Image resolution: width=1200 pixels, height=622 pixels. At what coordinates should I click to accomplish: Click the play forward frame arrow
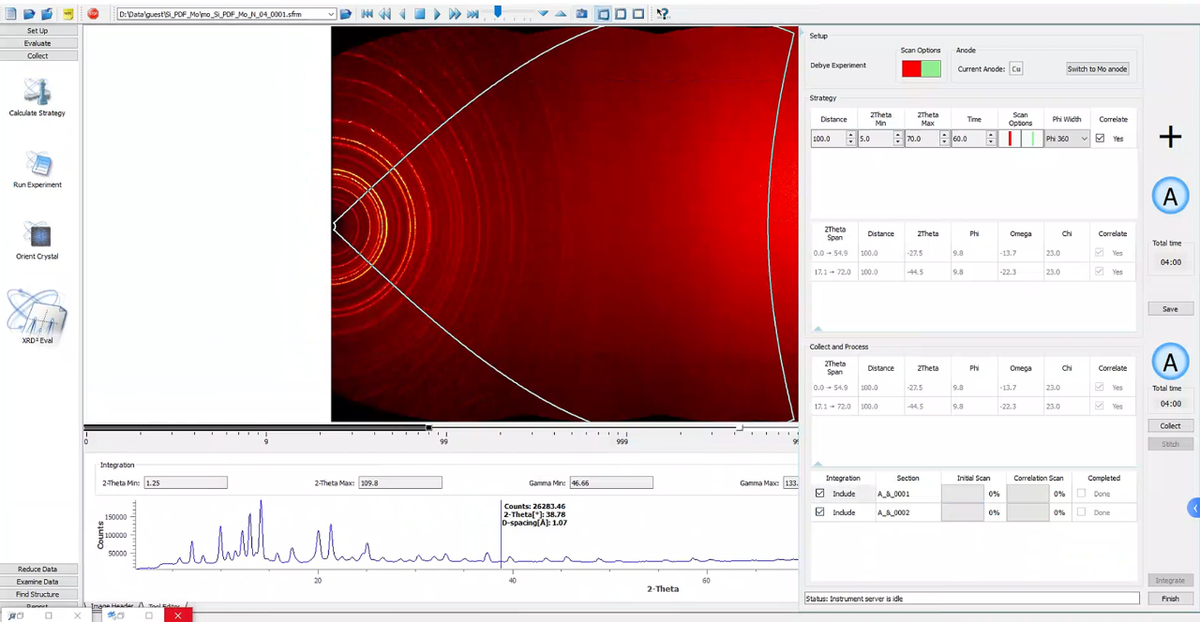coord(437,14)
